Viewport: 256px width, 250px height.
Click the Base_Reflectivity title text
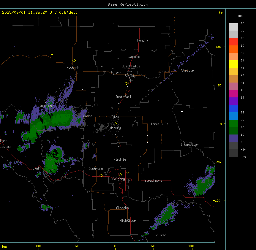click(x=128, y=4)
